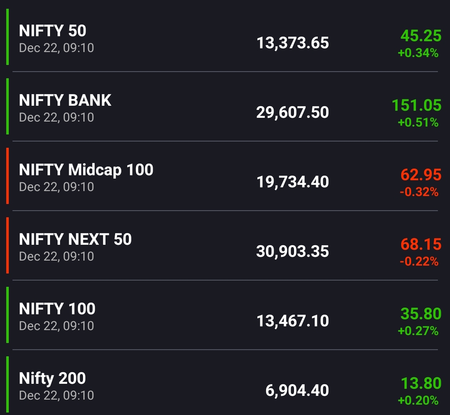The height and width of the screenshot is (415, 450).
Task: Select the red 62.95 change value
Action: coord(420,175)
